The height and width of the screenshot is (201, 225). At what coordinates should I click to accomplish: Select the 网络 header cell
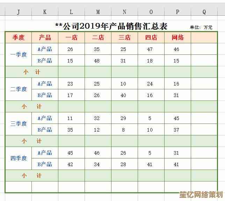click(177, 37)
